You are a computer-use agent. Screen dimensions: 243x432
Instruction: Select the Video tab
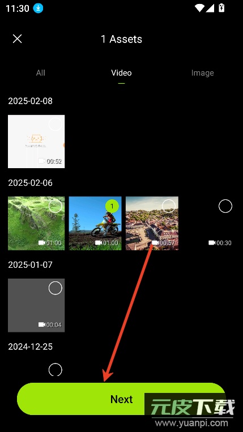(121, 73)
